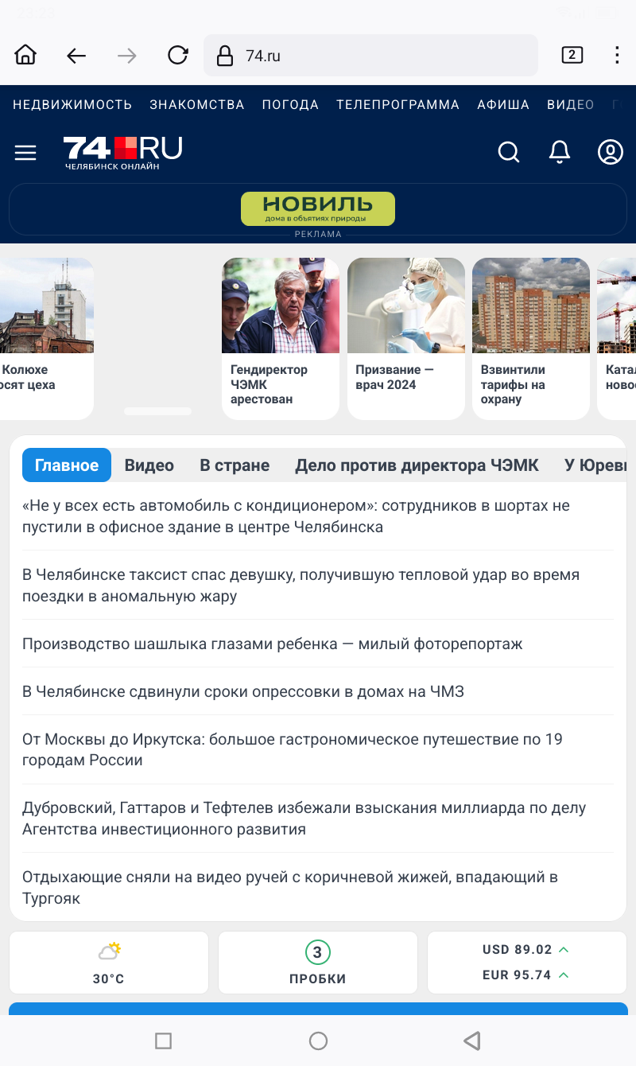The height and width of the screenshot is (1066, 636).
Task: Open the Погода top menu item
Action: click(290, 105)
